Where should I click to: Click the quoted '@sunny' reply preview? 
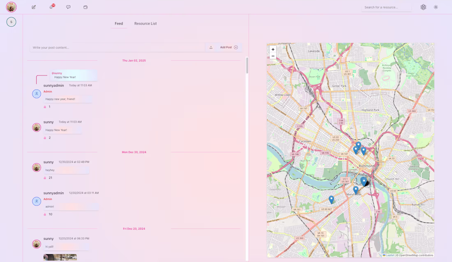coord(74,75)
